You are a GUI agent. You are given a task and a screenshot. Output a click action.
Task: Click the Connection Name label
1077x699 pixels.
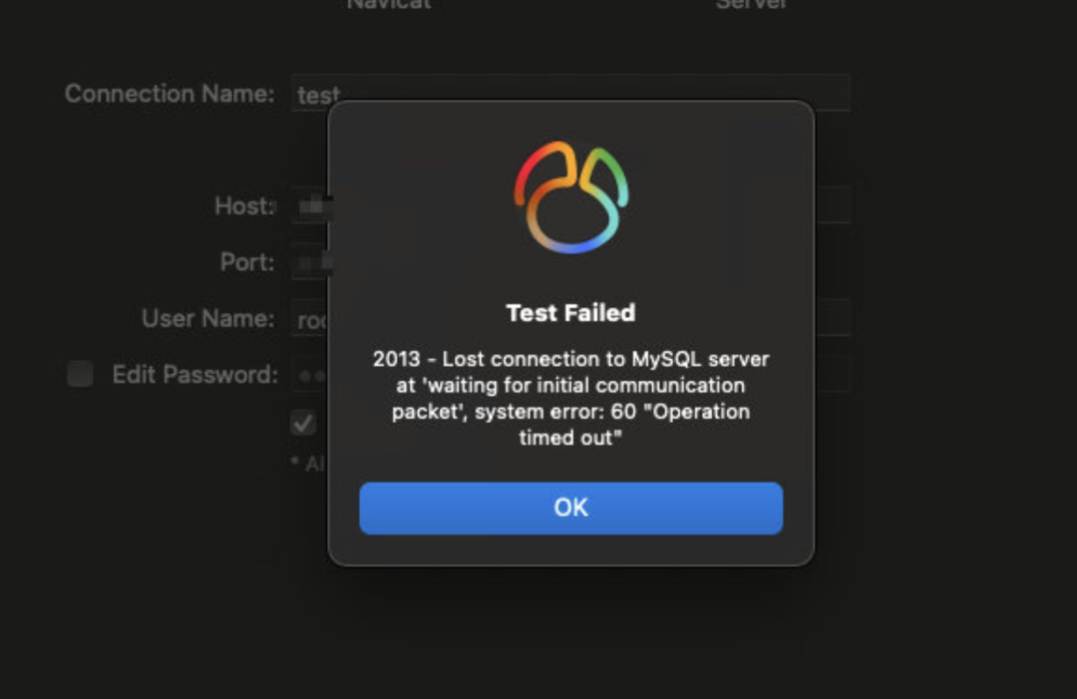point(170,94)
